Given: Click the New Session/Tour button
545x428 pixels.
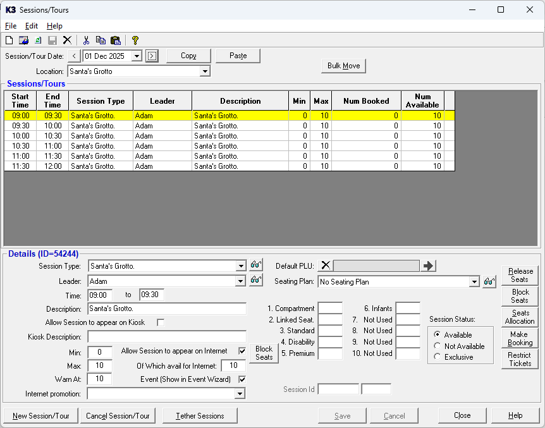Looking at the screenshot, I should point(40,415).
